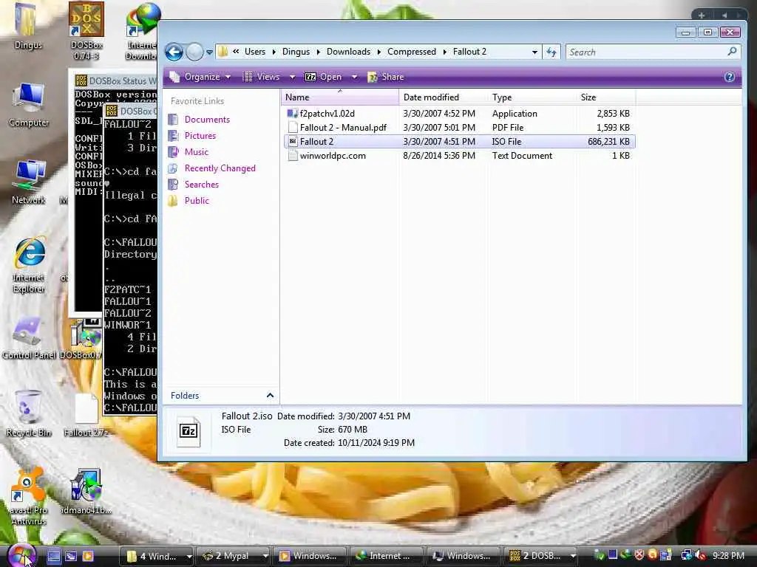Select the Internet Explorer desktop icon

[29, 265]
